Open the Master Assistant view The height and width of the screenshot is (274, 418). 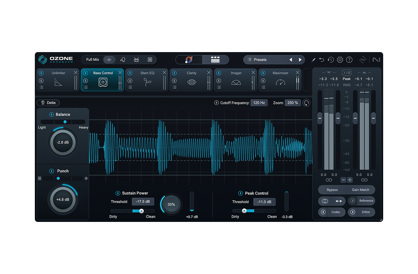point(189,60)
